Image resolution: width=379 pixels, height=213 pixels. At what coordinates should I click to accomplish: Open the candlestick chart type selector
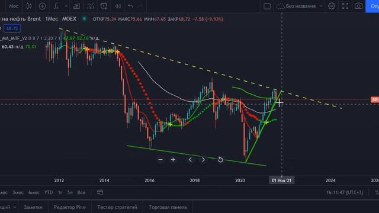(x=29, y=6)
